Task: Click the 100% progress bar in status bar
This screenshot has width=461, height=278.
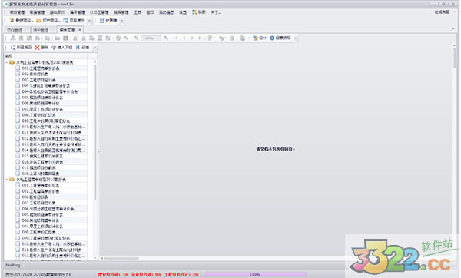Action: [x=254, y=274]
